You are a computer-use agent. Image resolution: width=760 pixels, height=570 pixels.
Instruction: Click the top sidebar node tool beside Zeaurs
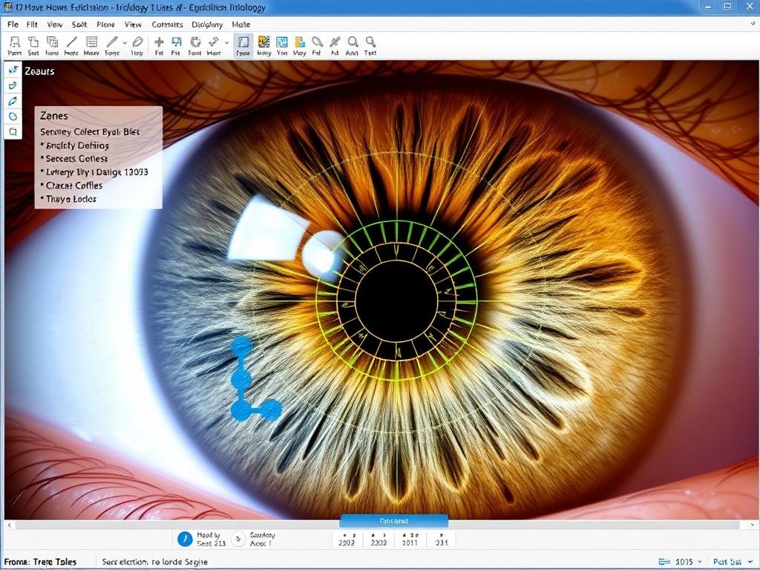pyautogui.click(x=13, y=71)
